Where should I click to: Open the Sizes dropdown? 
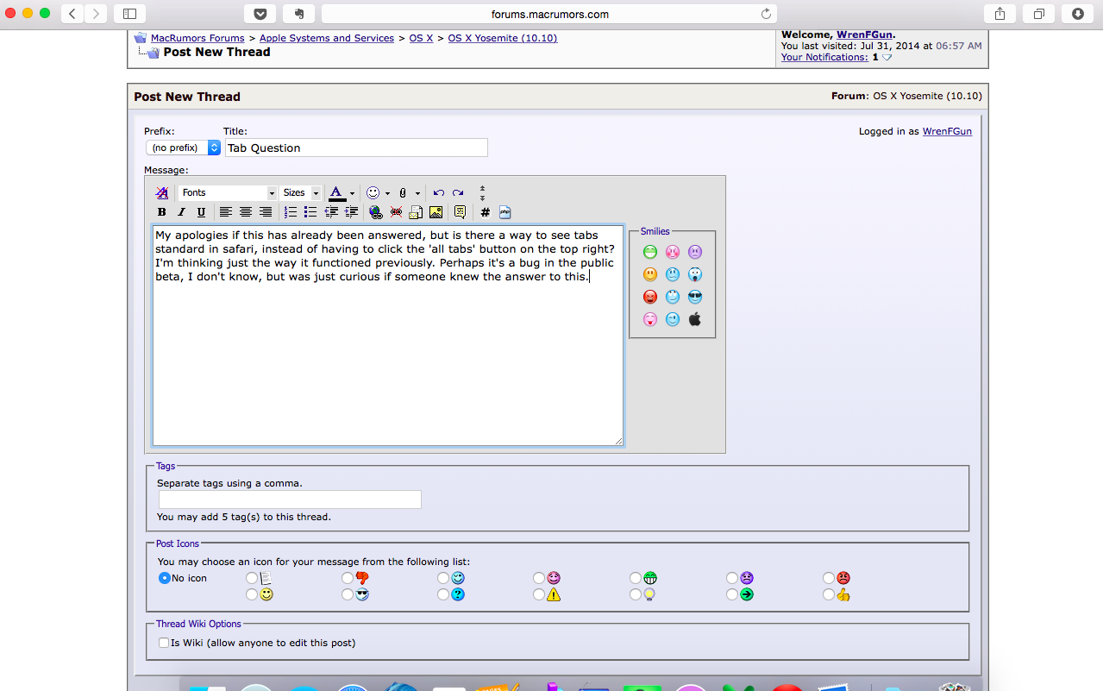tap(302, 193)
